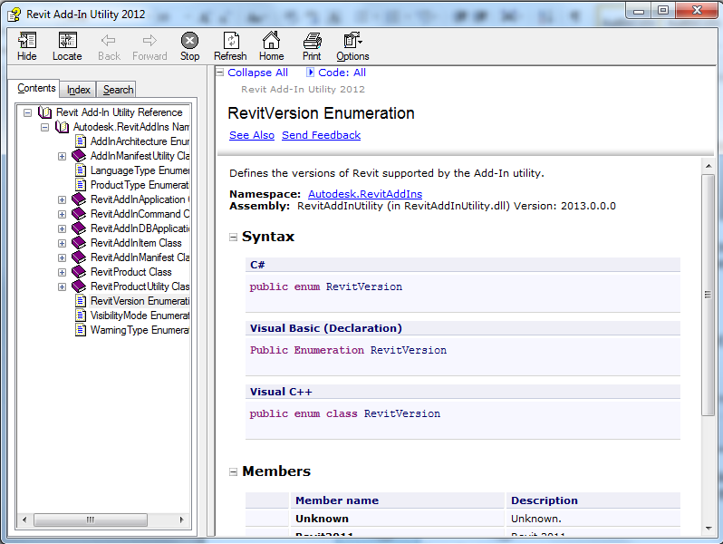Expand RevitAddInDBApplication node

(x=62, y=228)
